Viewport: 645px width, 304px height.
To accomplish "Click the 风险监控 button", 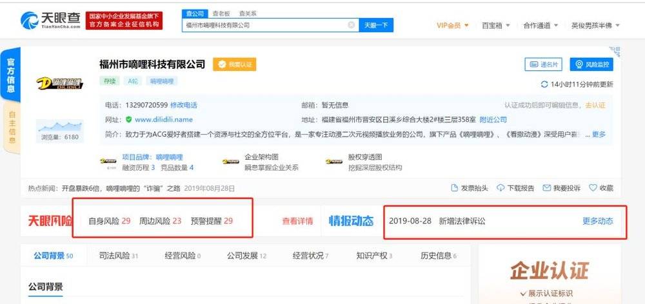I will pos(591,64).
